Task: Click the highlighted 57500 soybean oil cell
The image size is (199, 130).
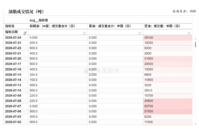Action: [x=168, y=111]
